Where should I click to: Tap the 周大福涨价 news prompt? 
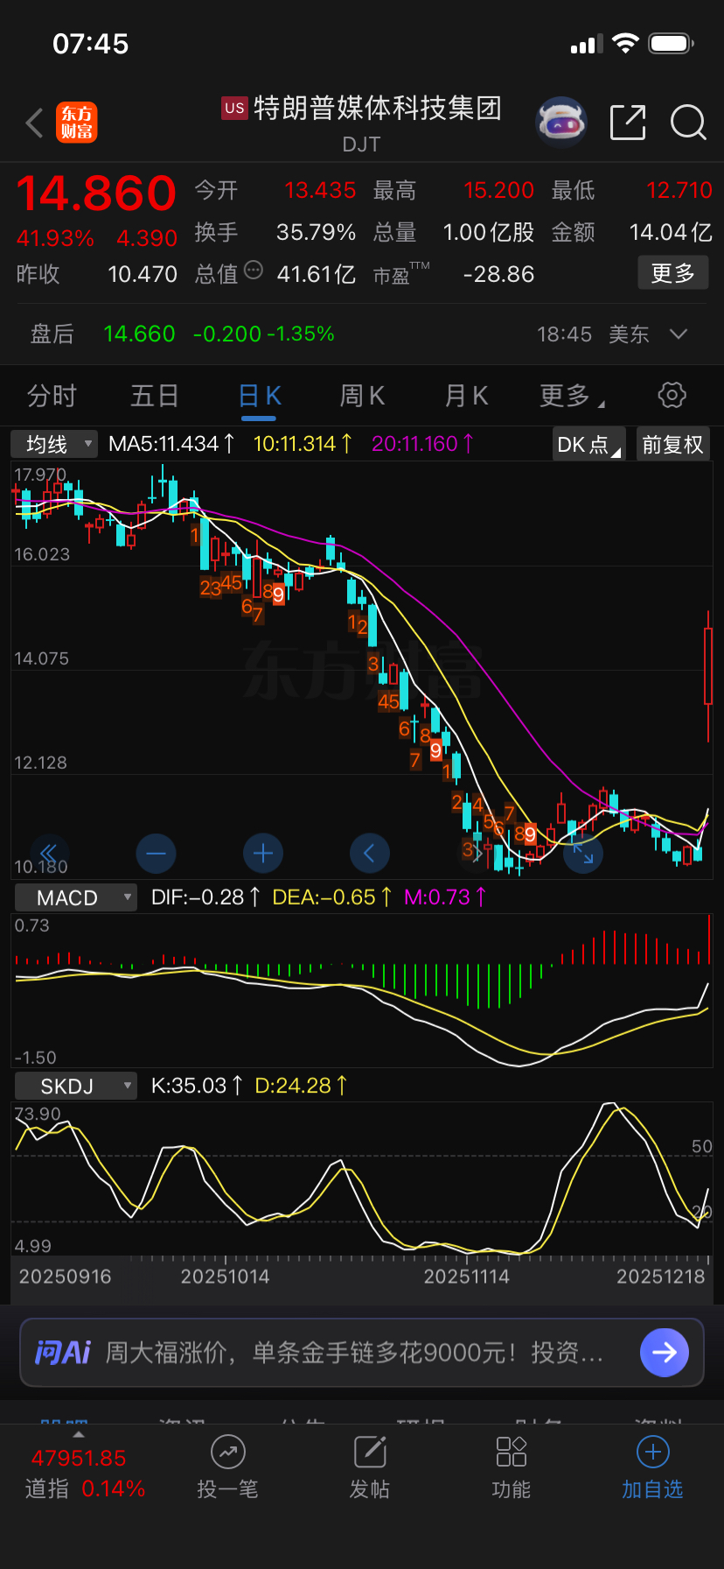[x=354, y=1353]
